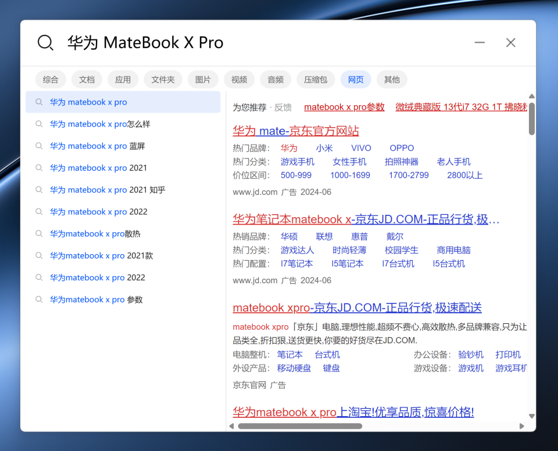Open result 华为笔记本matebook x-京东JD.COM

click(x=366, y=219)
